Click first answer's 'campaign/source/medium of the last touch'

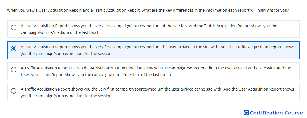point(61,32)
